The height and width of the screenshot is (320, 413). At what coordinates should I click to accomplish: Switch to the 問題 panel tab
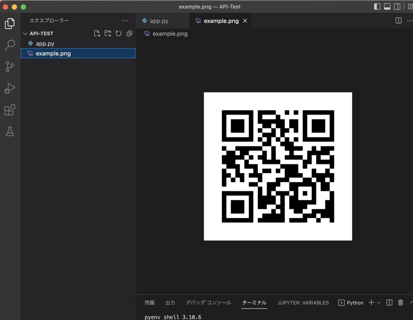149,303
